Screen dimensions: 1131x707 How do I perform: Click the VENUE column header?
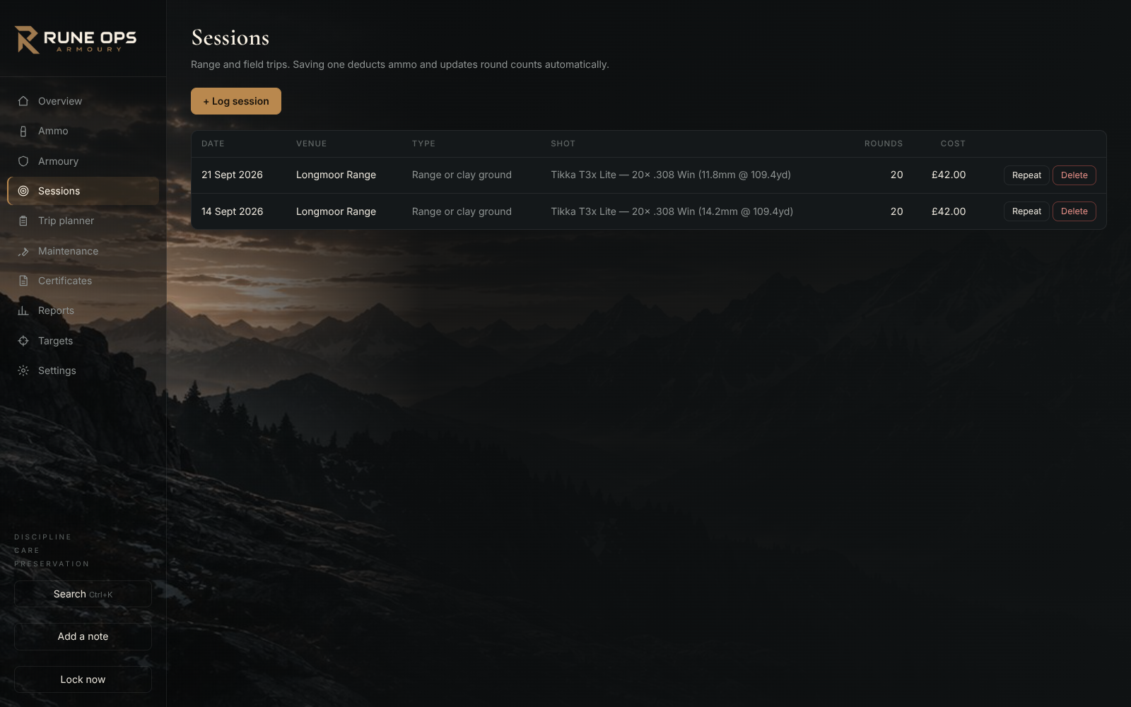(311, 144)
